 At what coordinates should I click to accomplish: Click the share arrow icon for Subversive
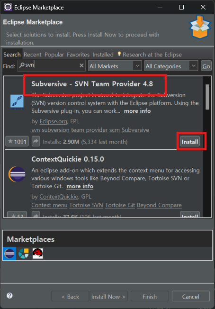click(x=36, y=141)
